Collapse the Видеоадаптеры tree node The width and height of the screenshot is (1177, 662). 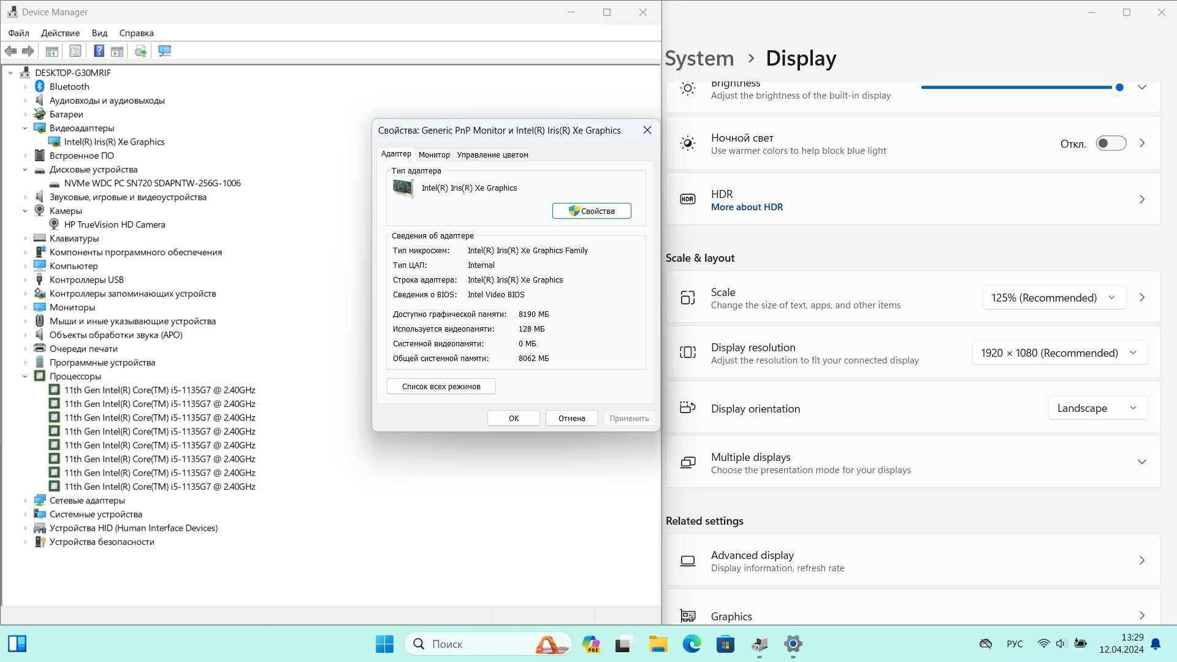(x=25, y=128)
